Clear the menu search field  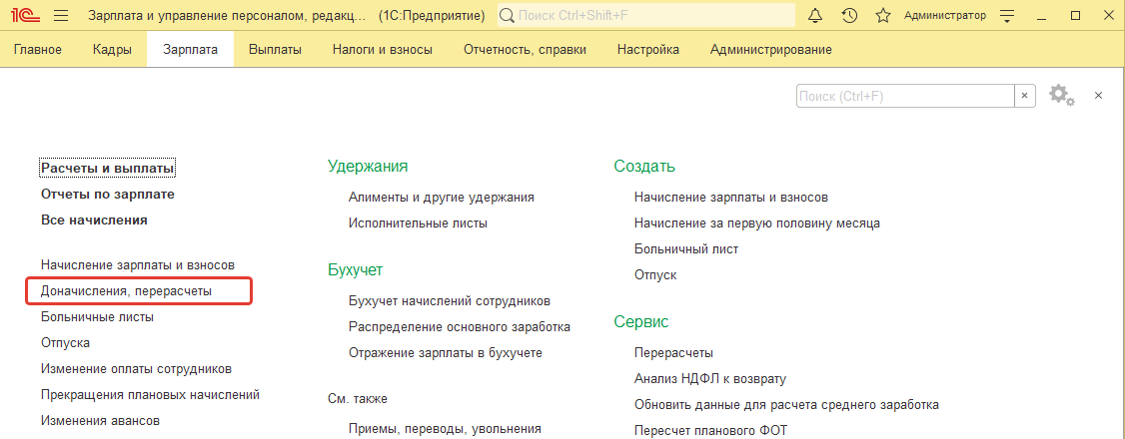1025,96
